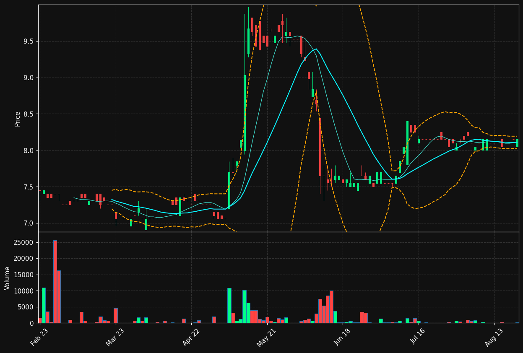Screen dimensions: 523x353
Task: Click the 8.5 price axis label
Action: [x=29, y=114]
